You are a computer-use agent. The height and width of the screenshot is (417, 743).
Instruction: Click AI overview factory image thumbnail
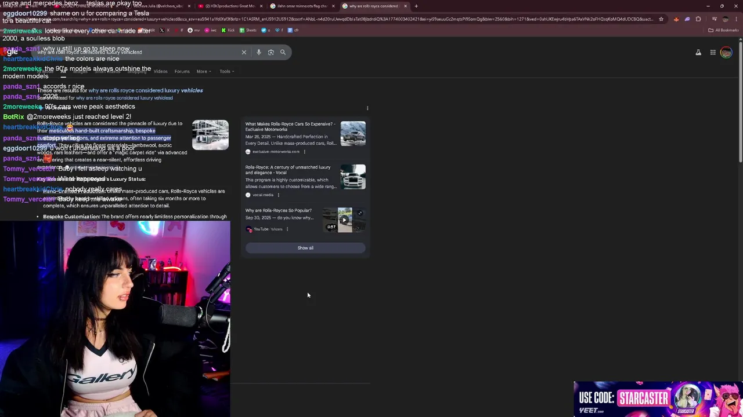210,135
